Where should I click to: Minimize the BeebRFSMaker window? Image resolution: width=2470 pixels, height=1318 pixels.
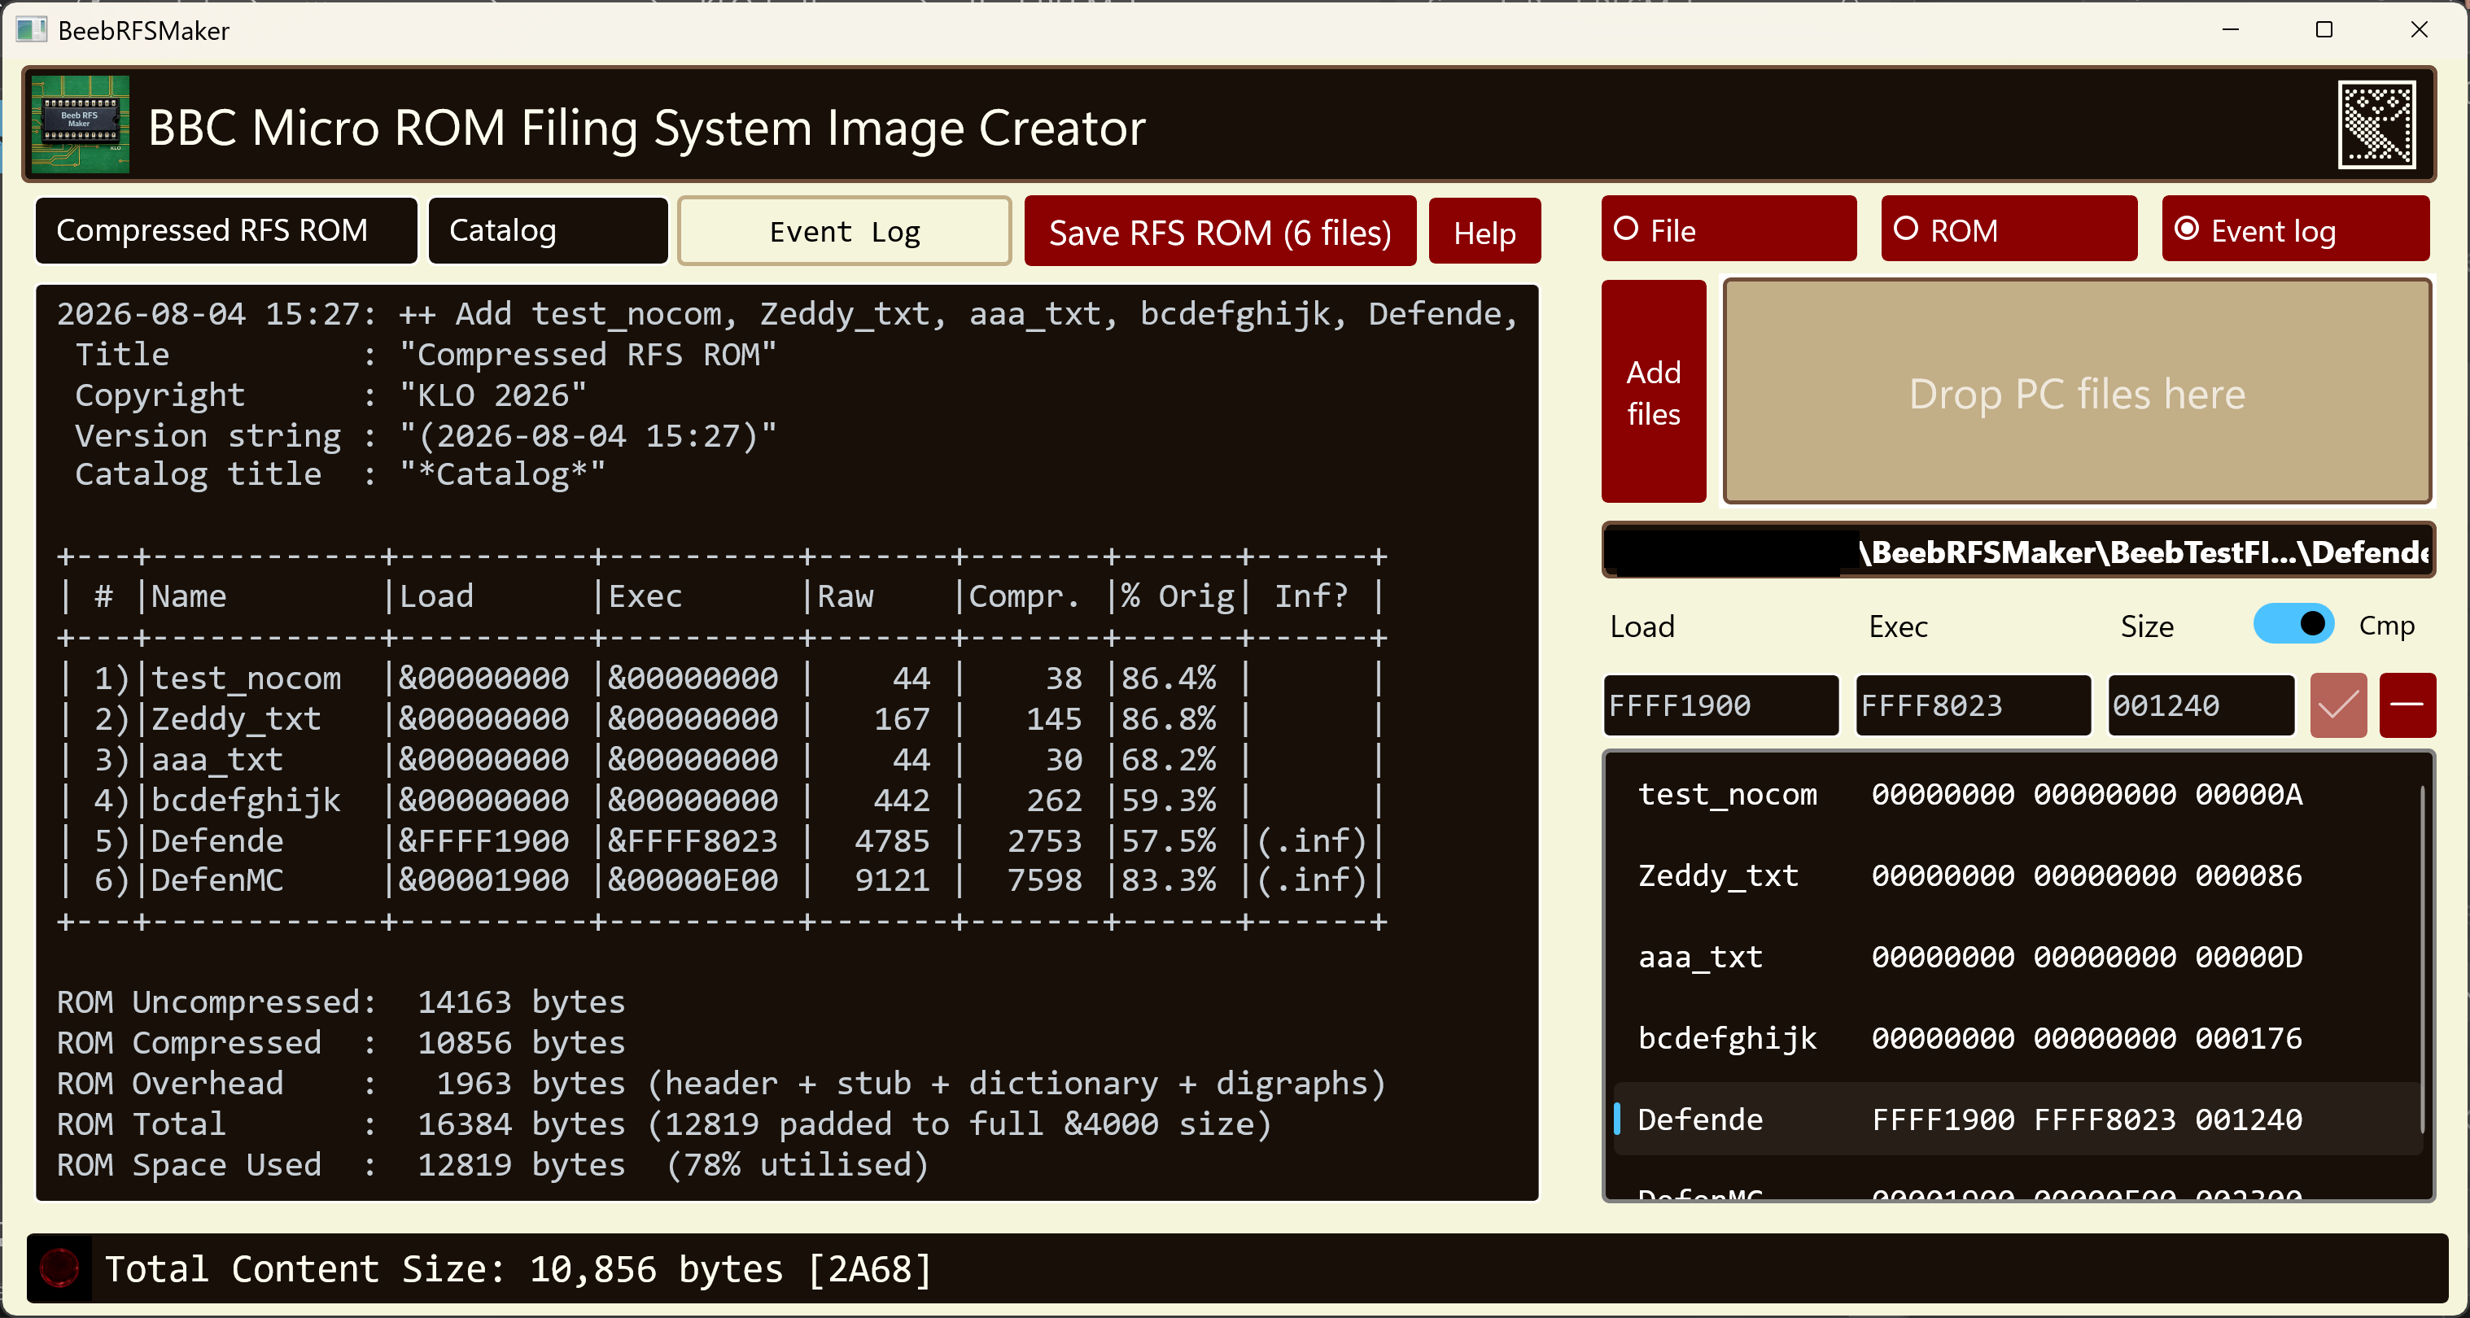(2232, 30)
